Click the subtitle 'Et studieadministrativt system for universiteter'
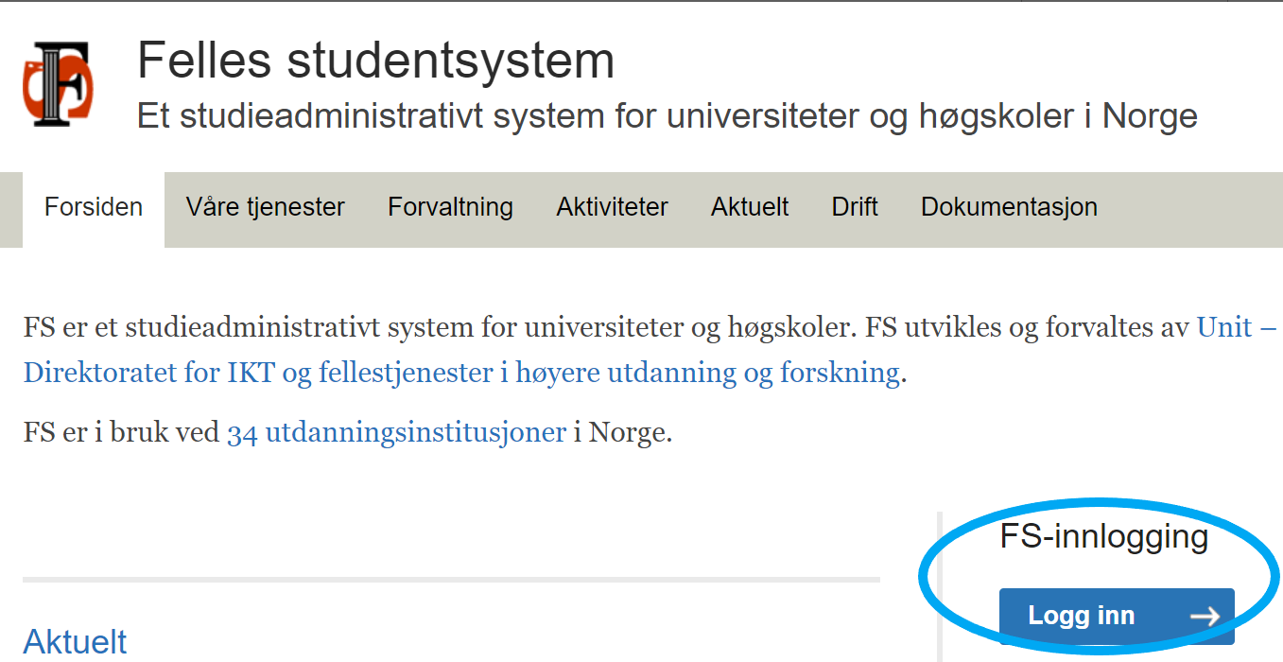1283x662 pixels. [668, 116]
